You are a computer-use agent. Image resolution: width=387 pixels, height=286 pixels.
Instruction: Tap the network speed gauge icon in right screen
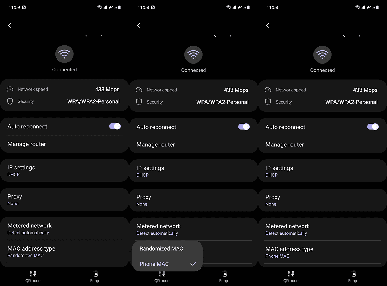268,90
